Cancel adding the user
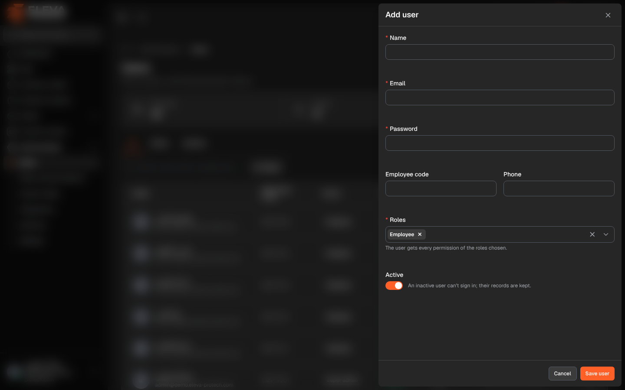625x390 pixels. [x=562, y=374]
